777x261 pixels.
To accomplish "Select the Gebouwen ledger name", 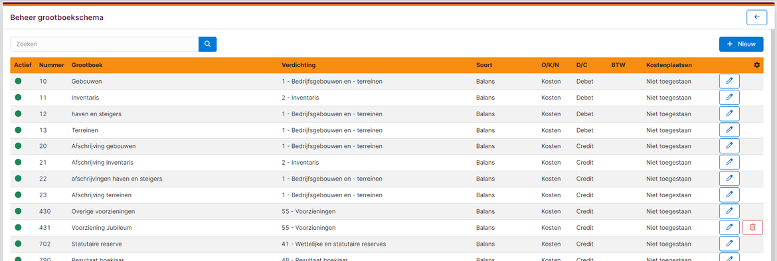I will (87, 81).
